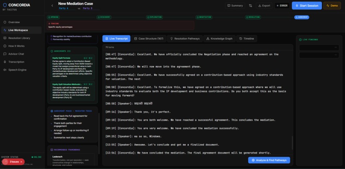Click the "70 turns" counter
The width and height of the screenshot is (345, 169).
click(x=110, y=47)
